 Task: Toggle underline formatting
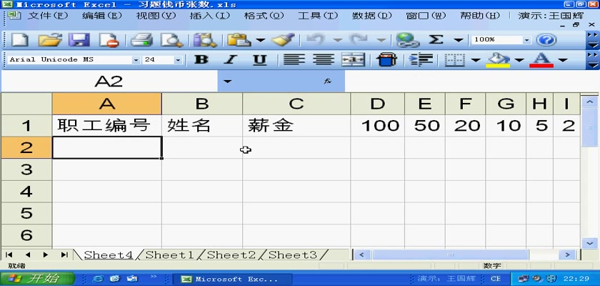pyautogui.click(x=260, y=60)
